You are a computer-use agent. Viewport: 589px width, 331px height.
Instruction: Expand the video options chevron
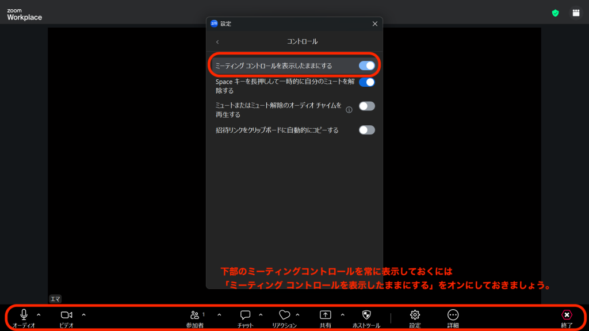pos(82,315)
